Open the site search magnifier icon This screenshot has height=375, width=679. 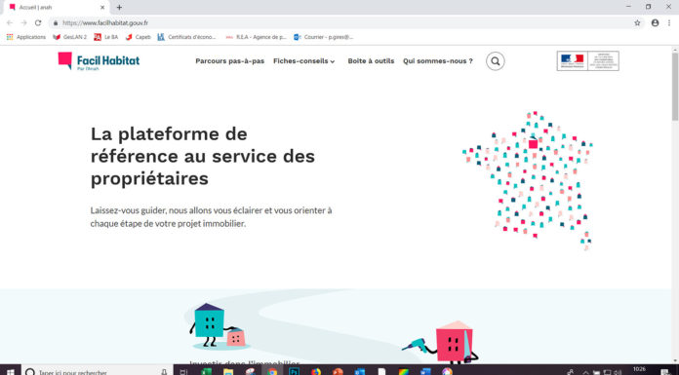click(495, 61)
